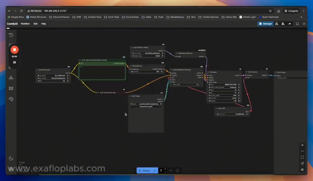Pause the screen recording
The image size is (313, 181).
click(14, 62)
